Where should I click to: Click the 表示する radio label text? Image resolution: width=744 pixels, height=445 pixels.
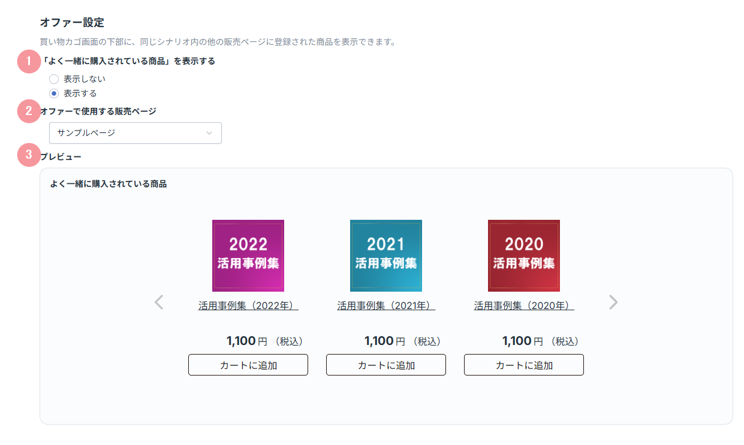(x=80, y=93)
